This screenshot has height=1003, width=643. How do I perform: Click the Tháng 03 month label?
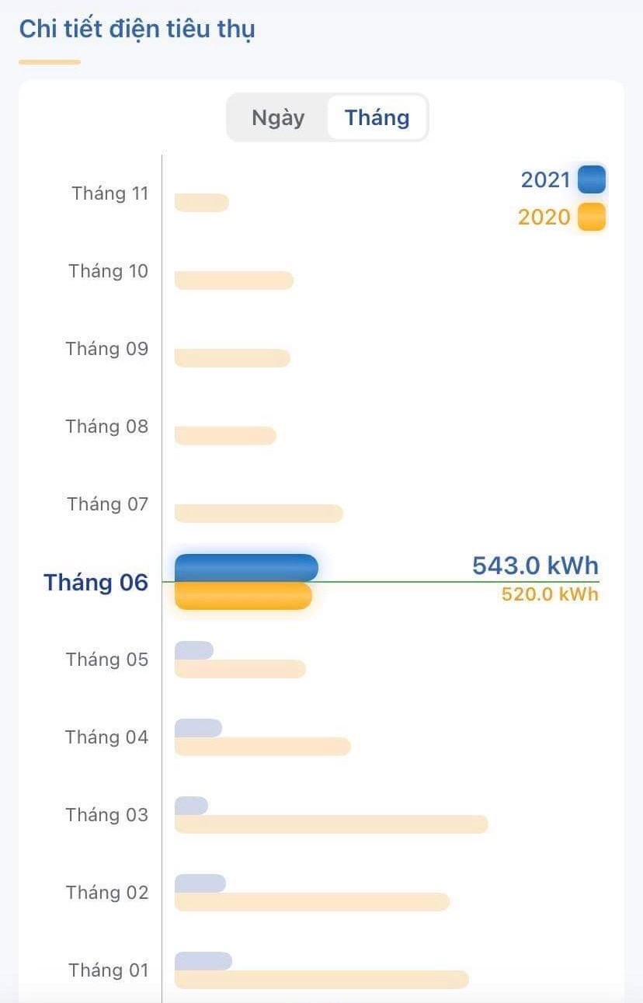pyautogui.click(x=106, y=815)
